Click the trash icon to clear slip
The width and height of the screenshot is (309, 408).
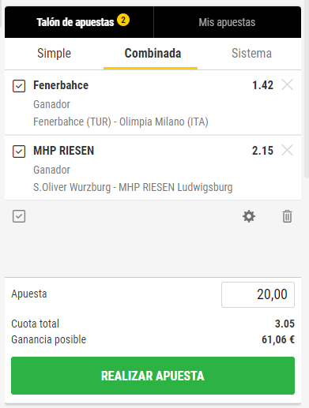pyautogui.click(x=287, y=216)
